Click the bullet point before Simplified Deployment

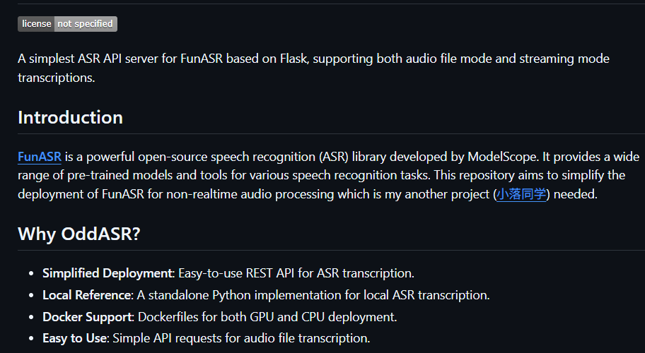(31, 273)
